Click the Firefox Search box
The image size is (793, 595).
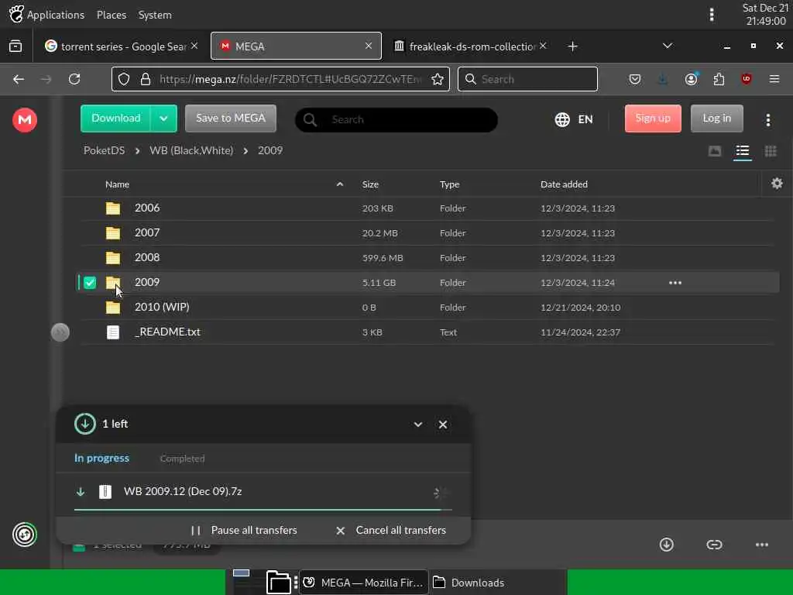[x=527, y=79]
